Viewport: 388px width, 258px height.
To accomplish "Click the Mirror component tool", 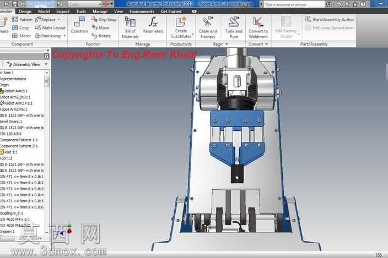I will pos(21,36).
